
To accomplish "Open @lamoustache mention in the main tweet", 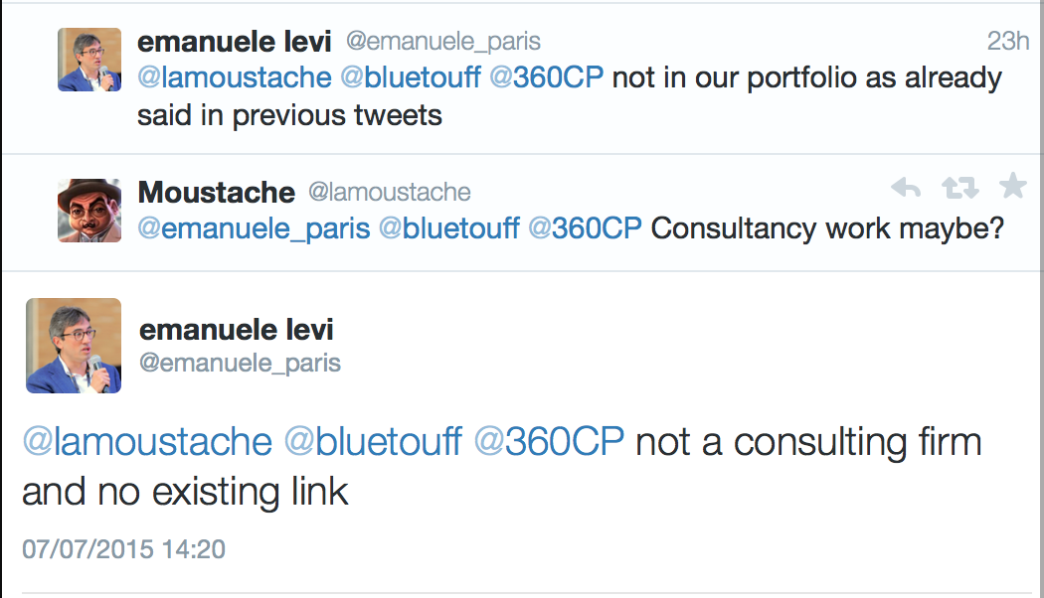I will [x=147, y=442].
